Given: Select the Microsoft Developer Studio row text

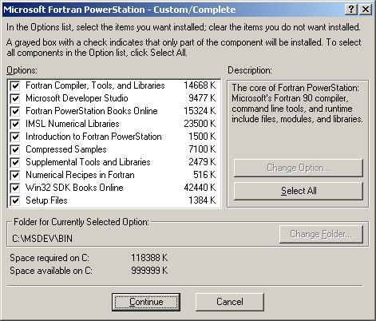Looking at the screenshot, I should coord(77,98).
